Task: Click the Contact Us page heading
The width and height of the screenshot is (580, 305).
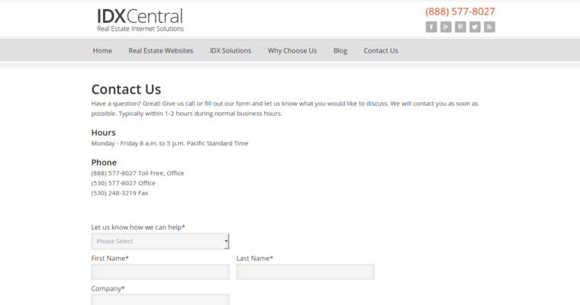Action: click(x=126, y=89)
